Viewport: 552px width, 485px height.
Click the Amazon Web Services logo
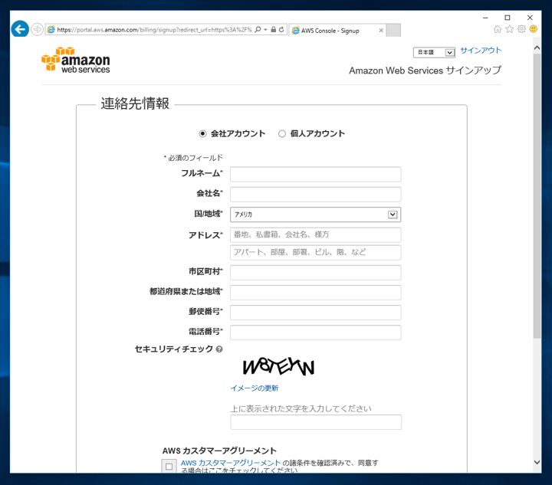tap(76, 60)
